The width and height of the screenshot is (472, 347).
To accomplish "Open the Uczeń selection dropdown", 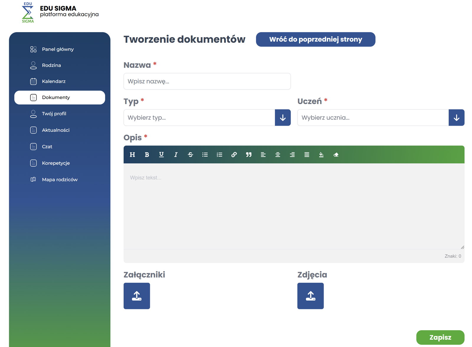I will 456,118.
